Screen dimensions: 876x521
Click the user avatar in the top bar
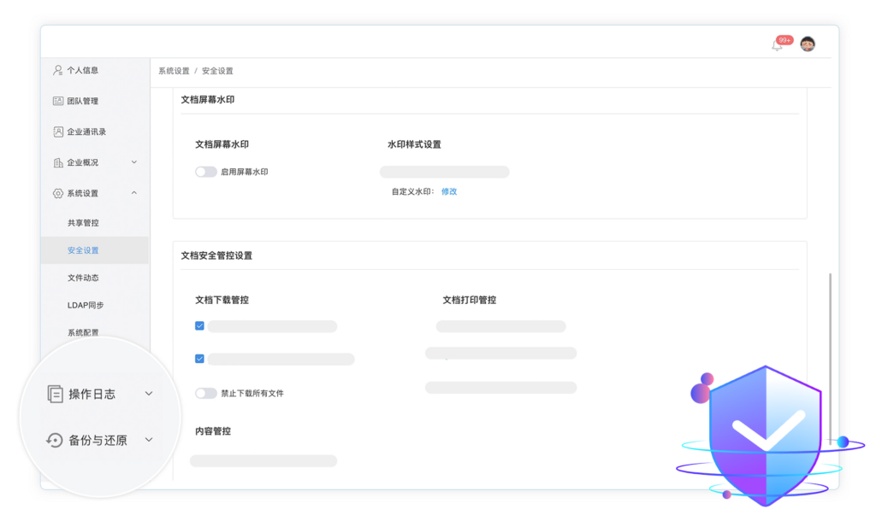[x=807, y=44]
